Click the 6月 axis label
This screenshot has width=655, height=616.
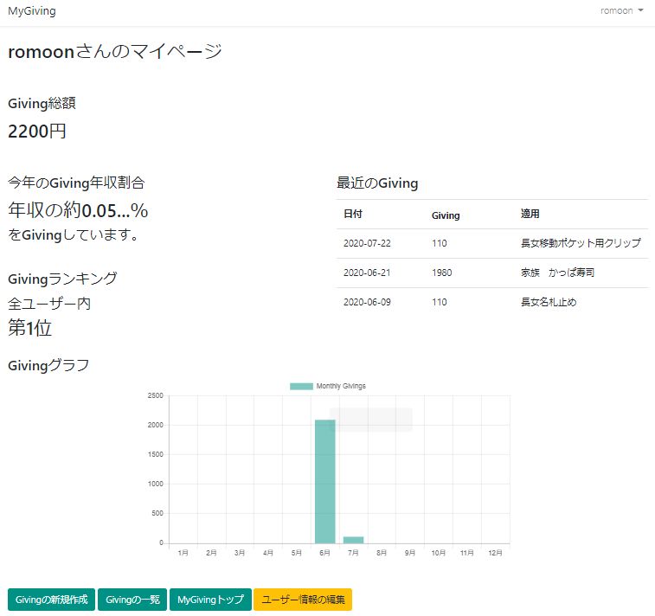[325, 553]
